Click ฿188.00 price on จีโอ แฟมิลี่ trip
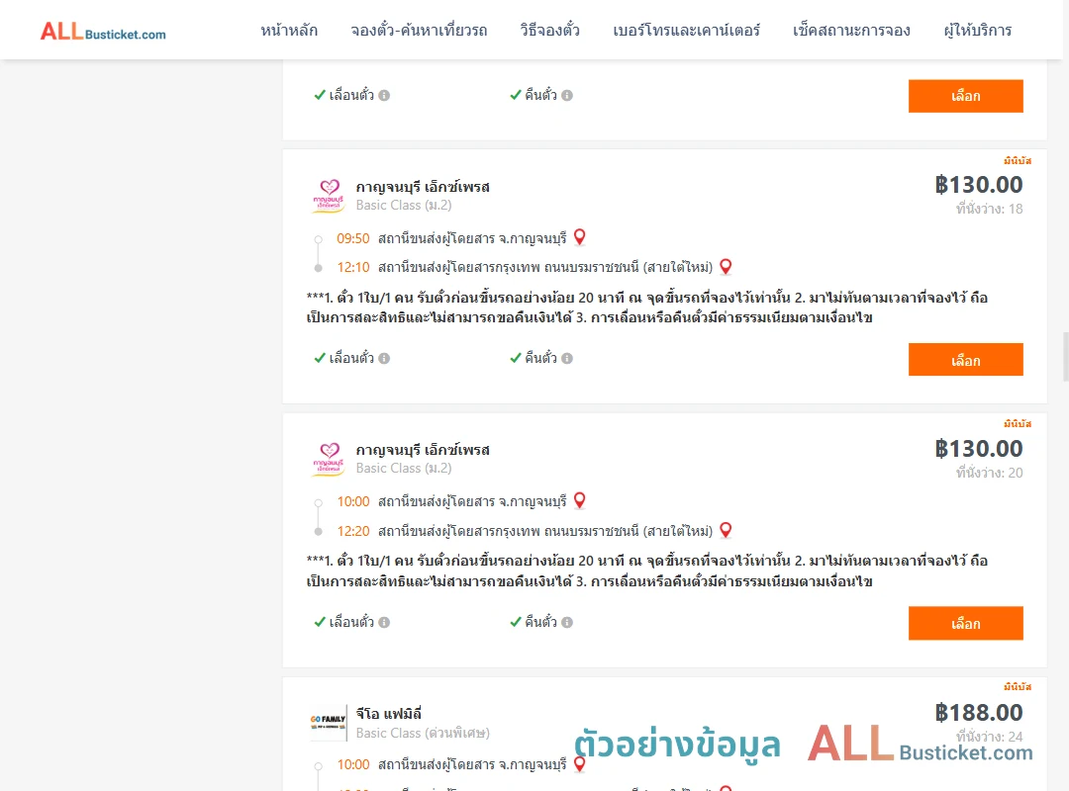The image size is (1069, 791). tap(978, 712)
